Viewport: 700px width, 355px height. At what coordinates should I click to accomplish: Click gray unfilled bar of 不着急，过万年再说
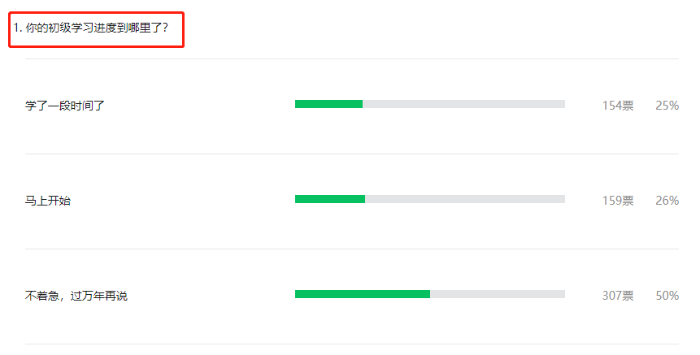(498, 294)
